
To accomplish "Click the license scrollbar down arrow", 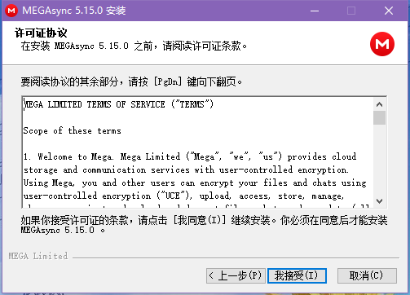I will coord(379,201).
